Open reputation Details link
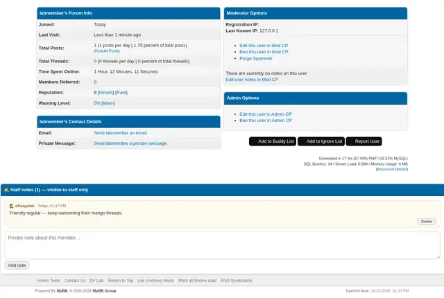Image resolution: width=444 pixels, height=298 pixels. (105, 92)
